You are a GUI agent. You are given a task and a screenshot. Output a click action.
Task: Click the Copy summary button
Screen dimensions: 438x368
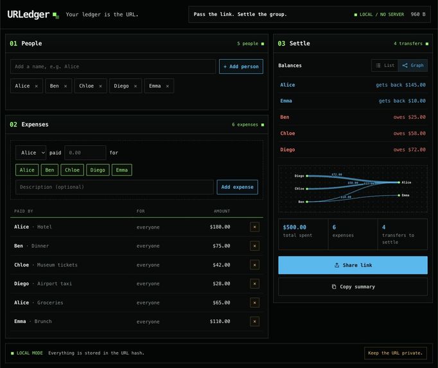[353, 286]
